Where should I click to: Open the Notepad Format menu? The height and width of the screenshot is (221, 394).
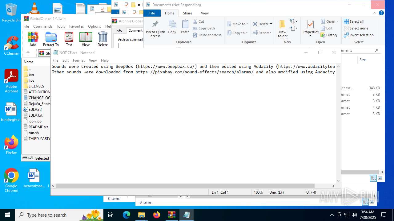79,60
